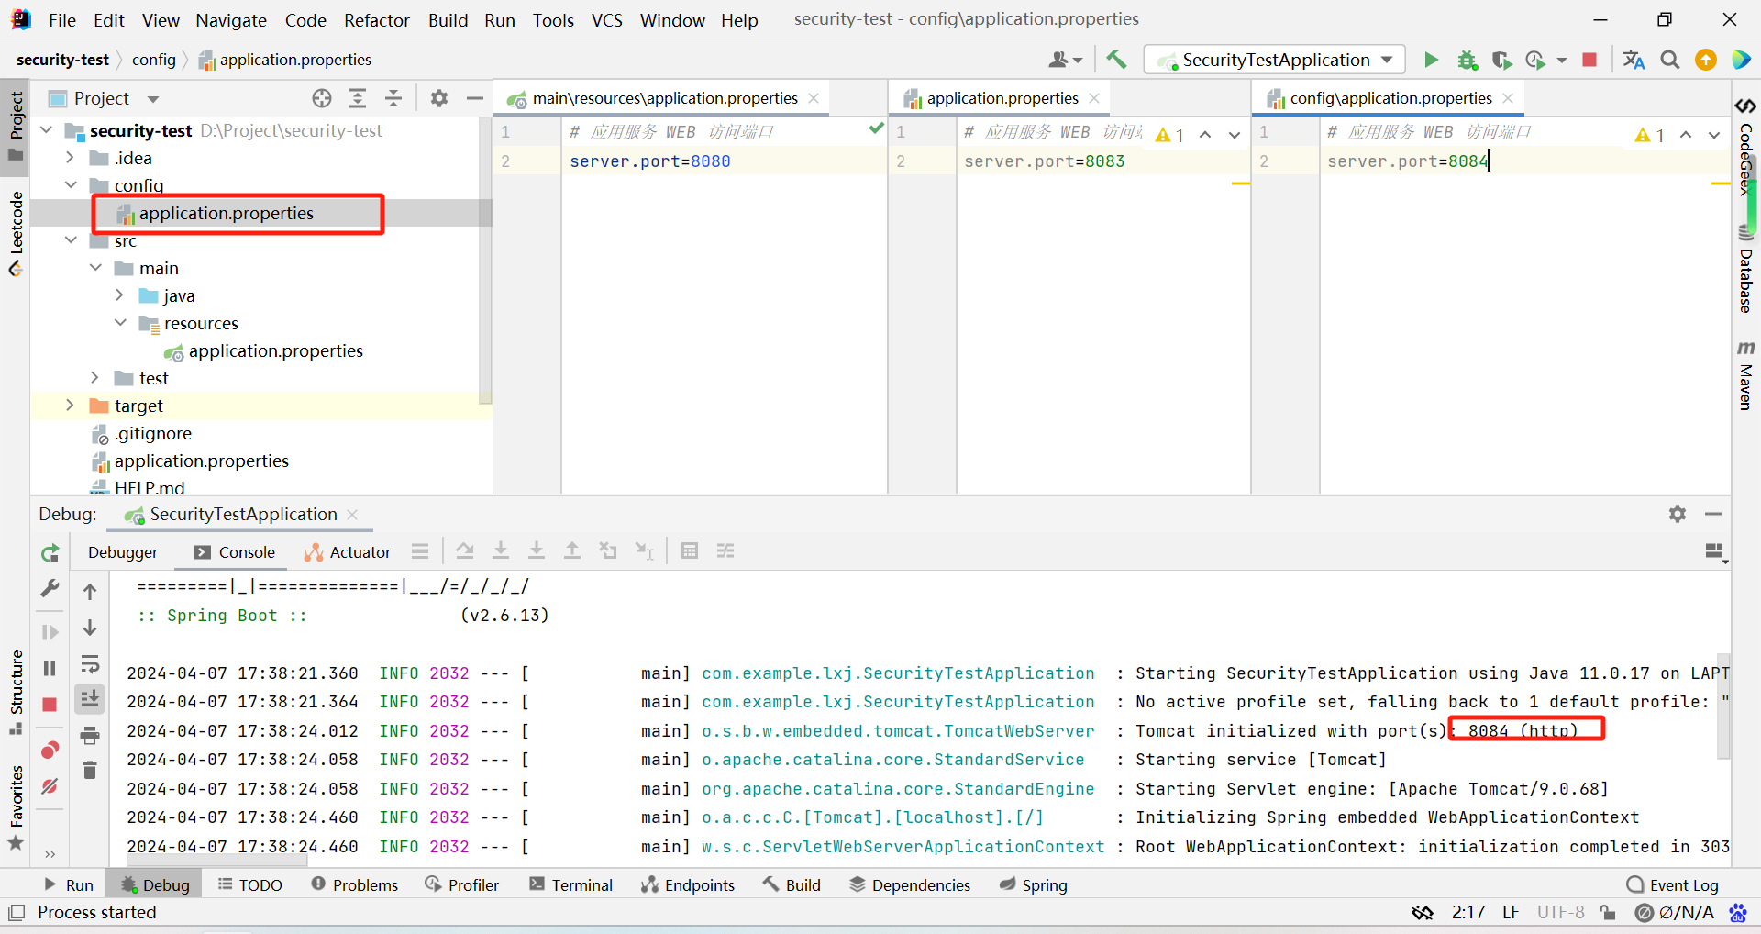Collapse the resources folder node
This screenshot has width=1761, height=934.
pyautogui.click(x=120, y=323)
